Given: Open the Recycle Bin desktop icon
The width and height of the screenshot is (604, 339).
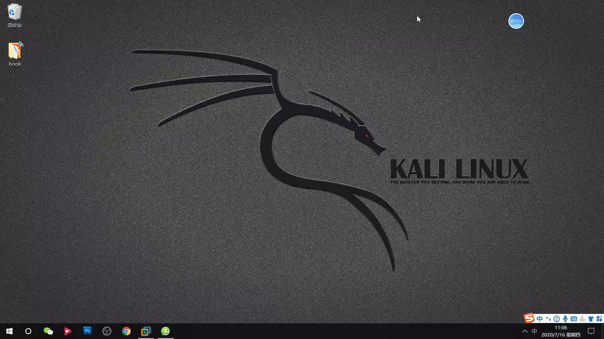Looking at the screenshot, I should 14,15.
